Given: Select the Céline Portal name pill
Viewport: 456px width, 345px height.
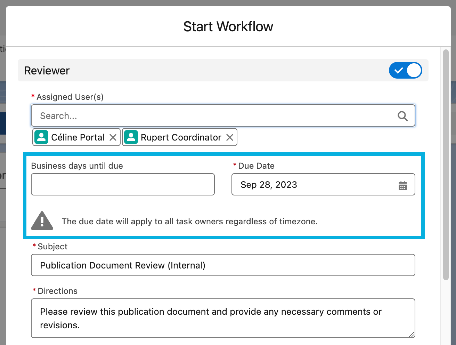Looking at the screenshot, I should tap(78, 137).
